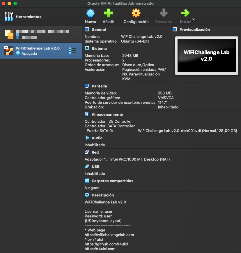Click the Almacenamiento disk icon
Viewport: 241px width, 253px height.
(x=87, y=114)
